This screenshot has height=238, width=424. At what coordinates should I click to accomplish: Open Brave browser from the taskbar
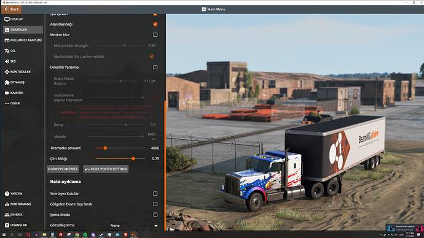click(125, 235)
